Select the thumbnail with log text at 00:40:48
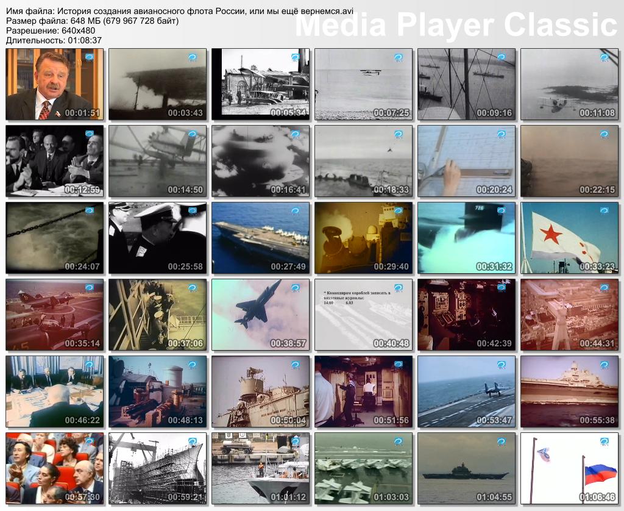Image resolution: width=624 pixels, height=511 pixels. click(363, 315)
